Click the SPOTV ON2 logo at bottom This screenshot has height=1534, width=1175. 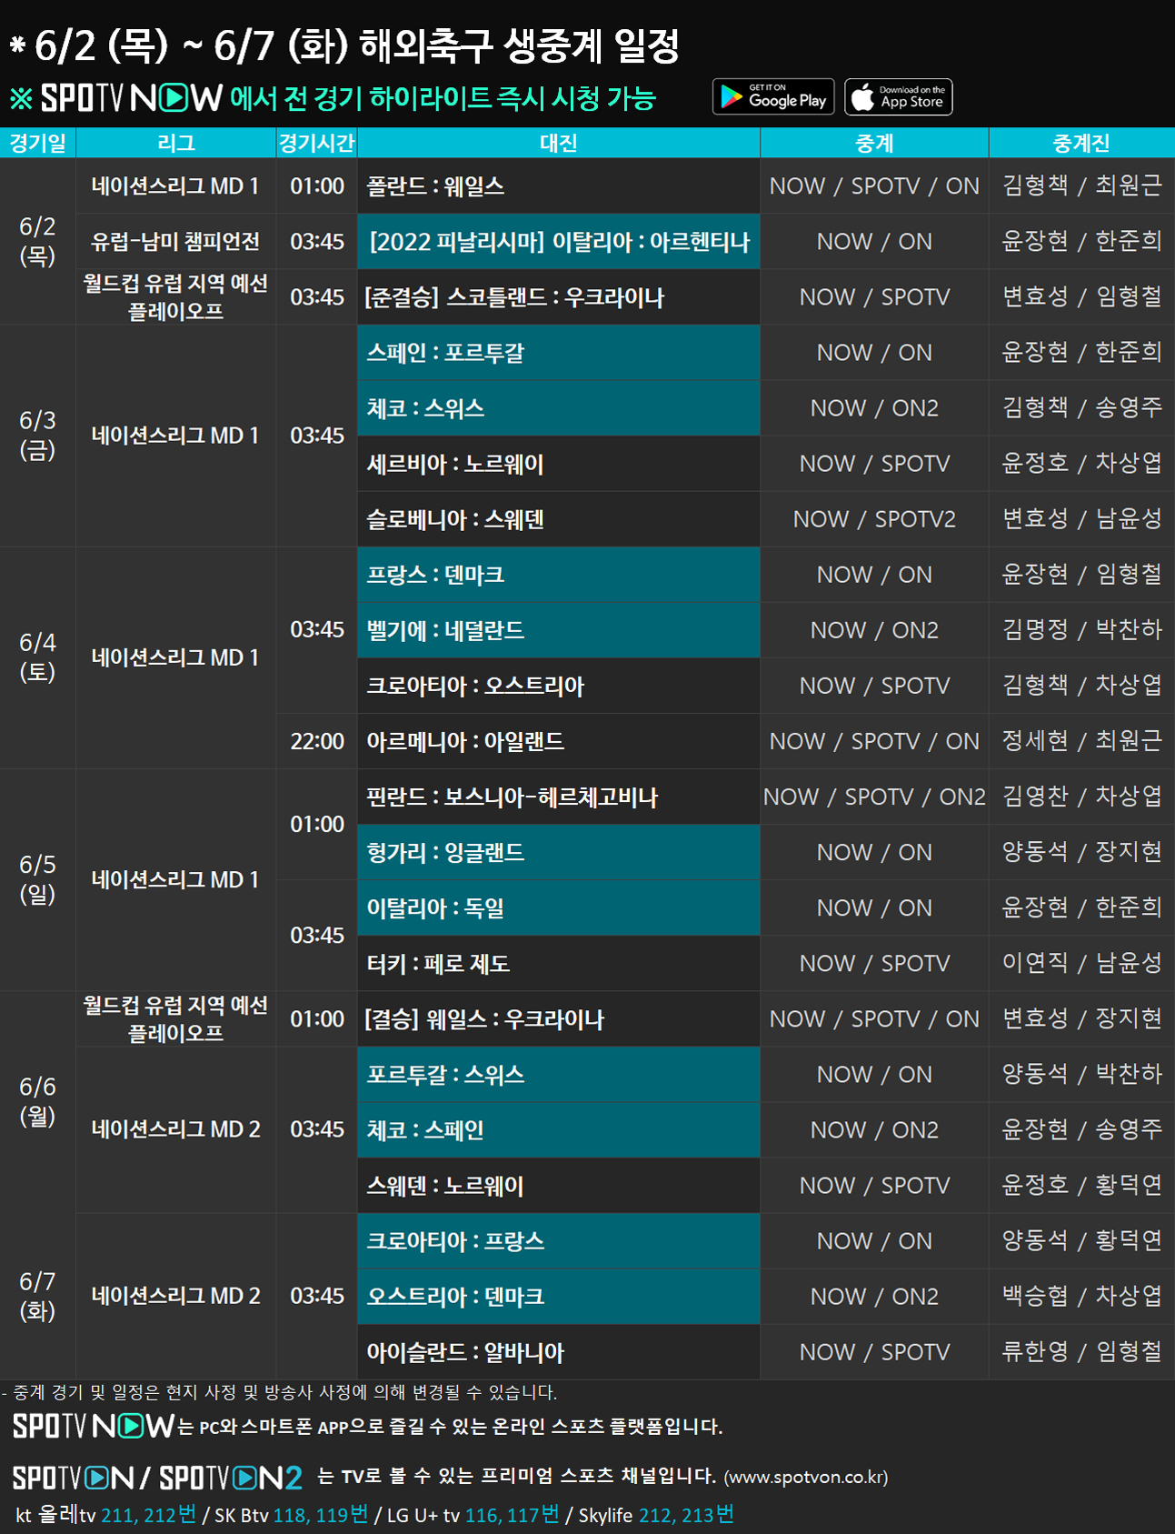click(231, 1479)
